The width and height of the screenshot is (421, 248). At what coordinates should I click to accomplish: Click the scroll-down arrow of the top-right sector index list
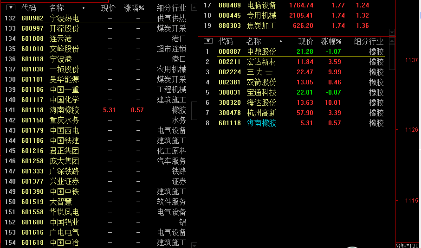click(x=392, y=32)
